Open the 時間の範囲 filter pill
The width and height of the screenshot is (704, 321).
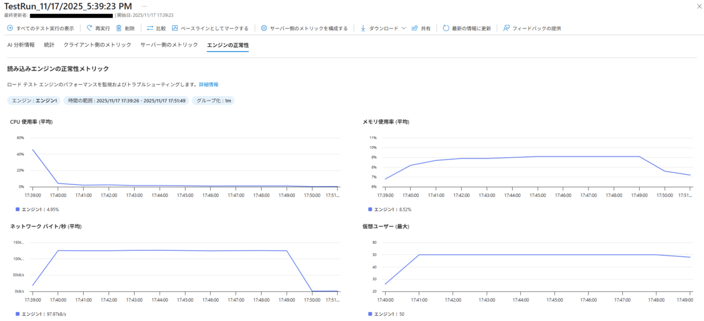tap(127, 101)
